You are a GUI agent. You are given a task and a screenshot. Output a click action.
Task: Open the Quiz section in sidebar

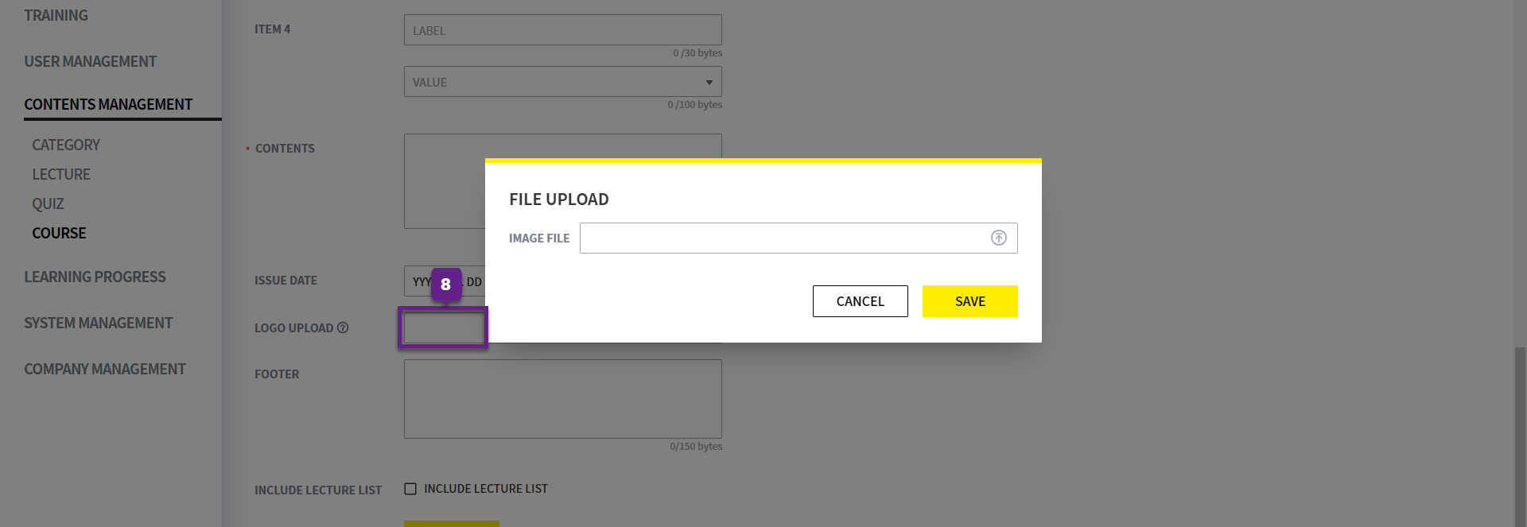[x=48, y=203]
